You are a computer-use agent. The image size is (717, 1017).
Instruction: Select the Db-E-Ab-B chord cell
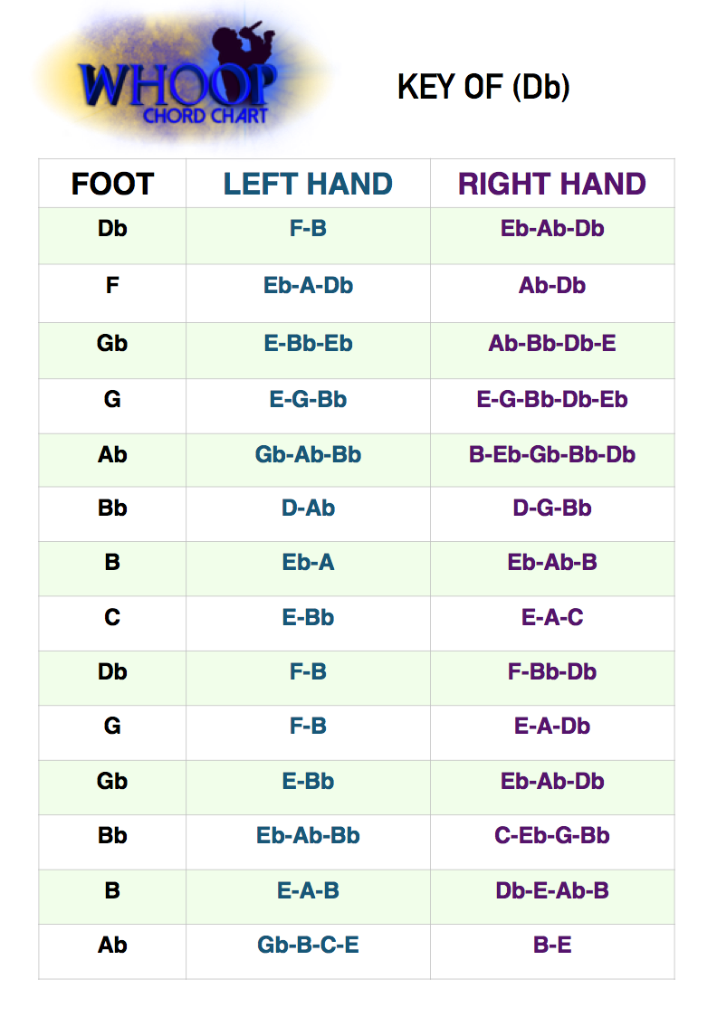pyautogui.click(x=552, y=891)
